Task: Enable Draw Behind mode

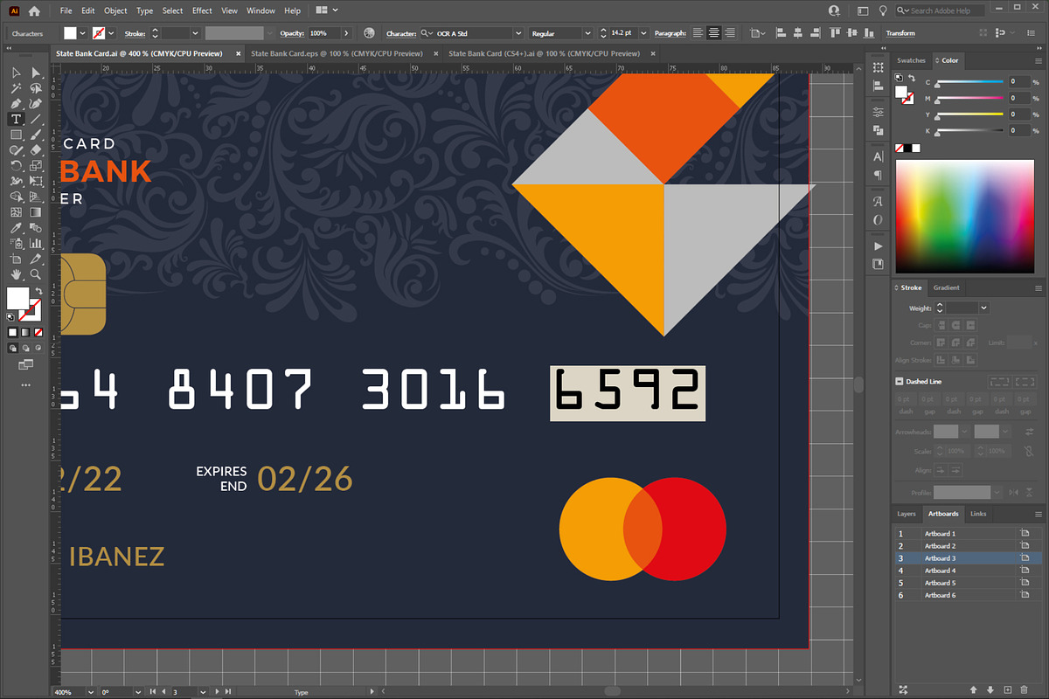Action: click(x=24, y=348)
